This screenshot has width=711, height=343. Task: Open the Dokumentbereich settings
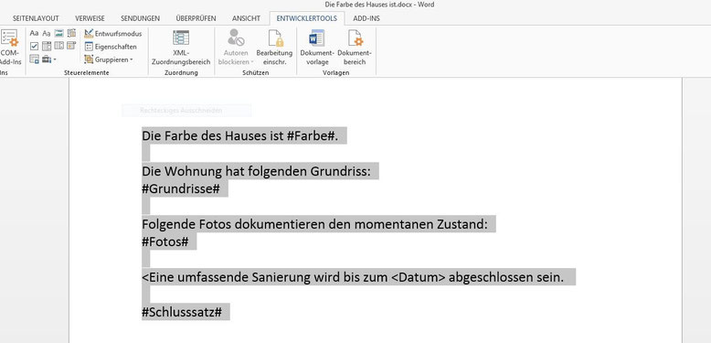tap(355, 48)
